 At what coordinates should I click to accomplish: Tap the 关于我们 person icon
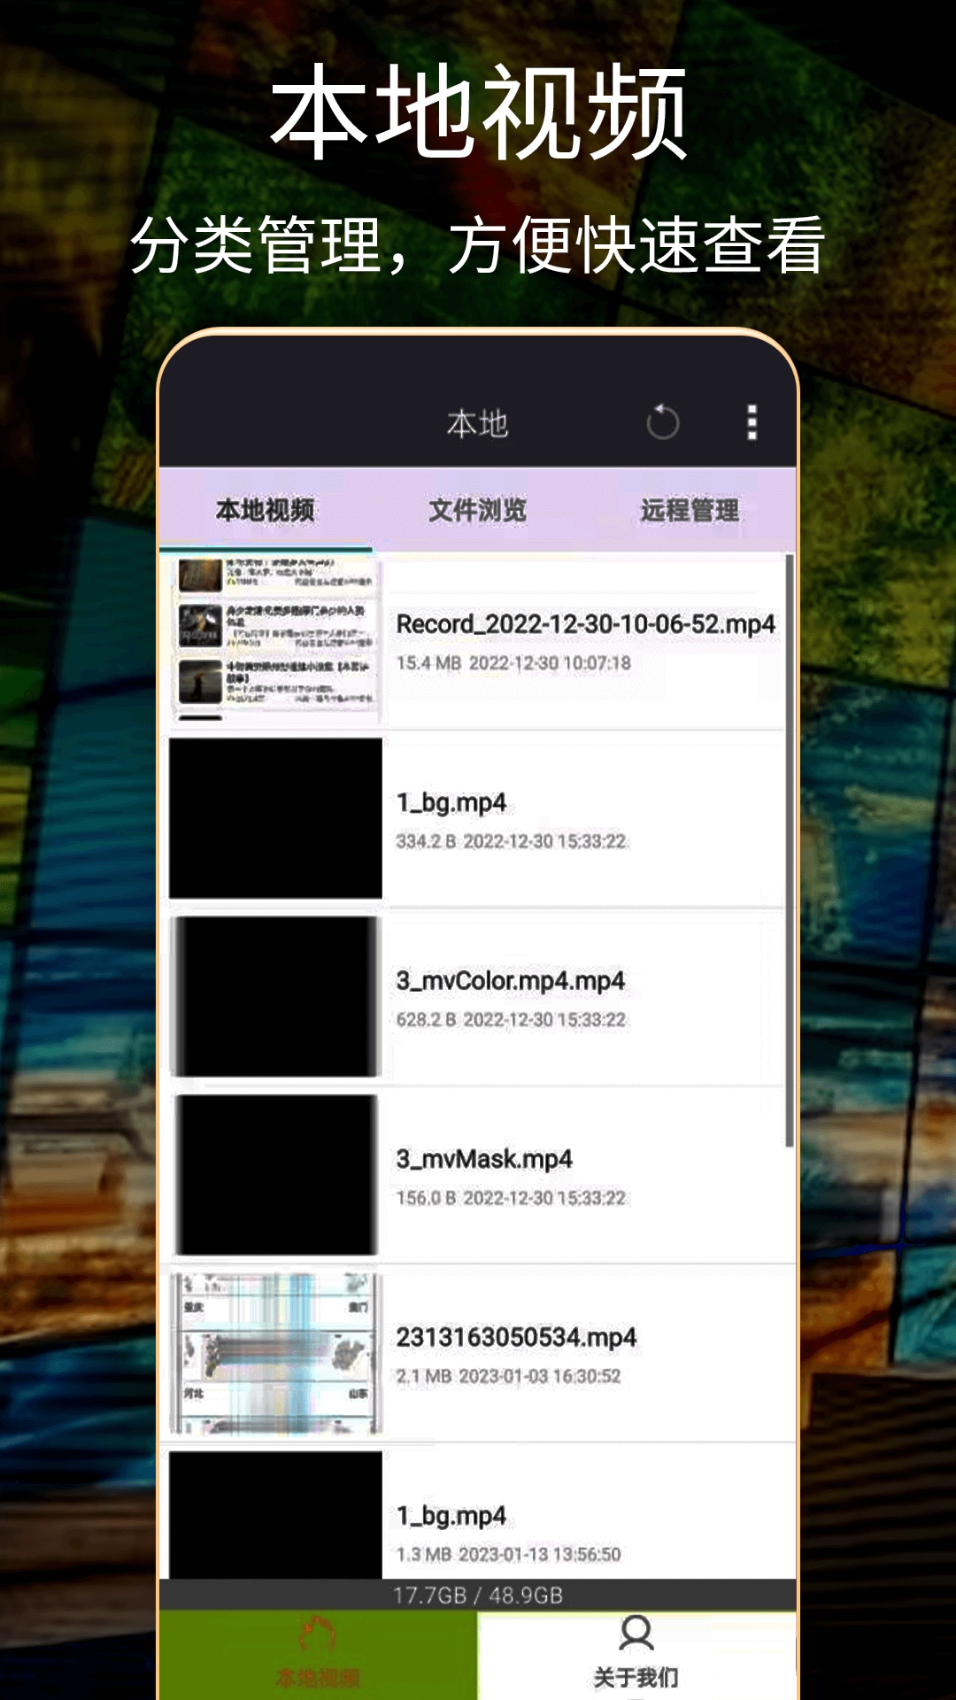(636, 1634)
